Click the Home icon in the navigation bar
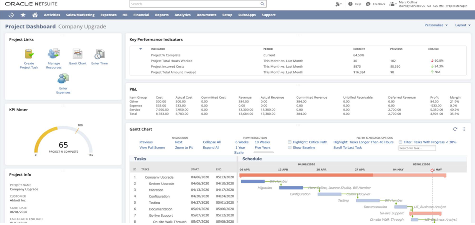This screenshot has width=475, height=225. point(36,15)
